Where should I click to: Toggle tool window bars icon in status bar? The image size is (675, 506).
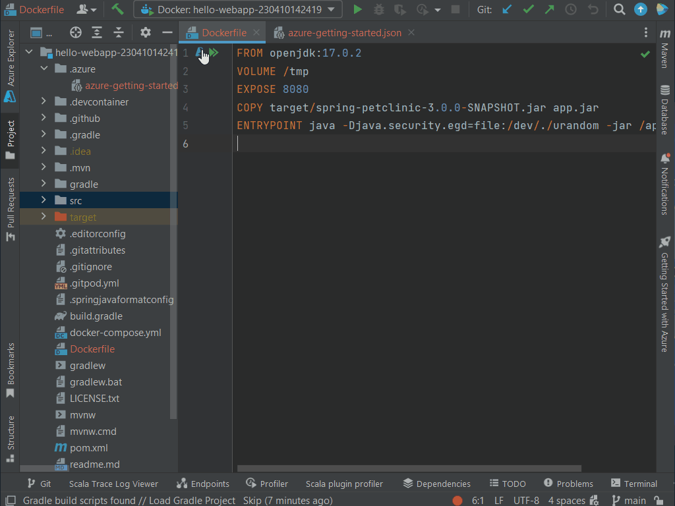click(11, 501)
